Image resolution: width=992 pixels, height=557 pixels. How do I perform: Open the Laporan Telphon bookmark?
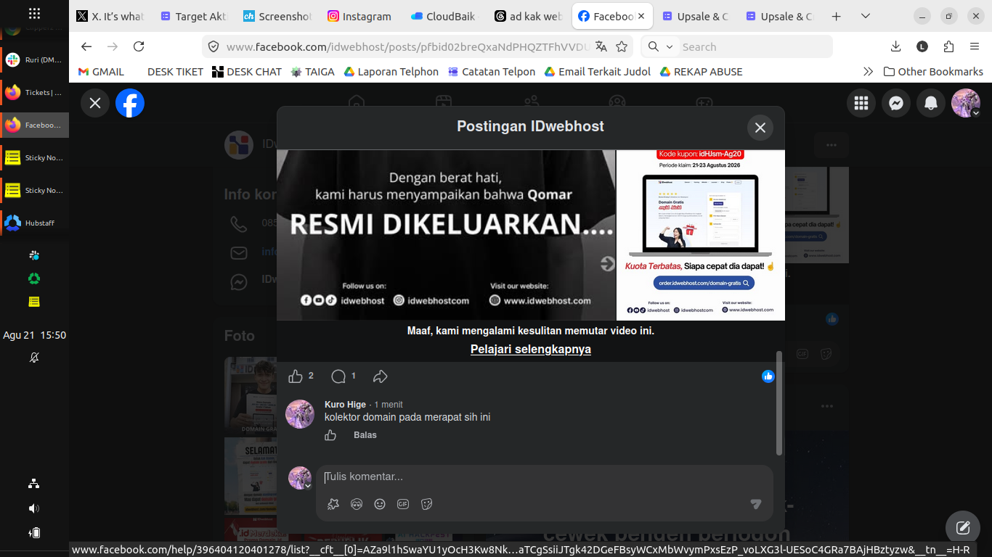pyautogui.click(x=391, y=72)
